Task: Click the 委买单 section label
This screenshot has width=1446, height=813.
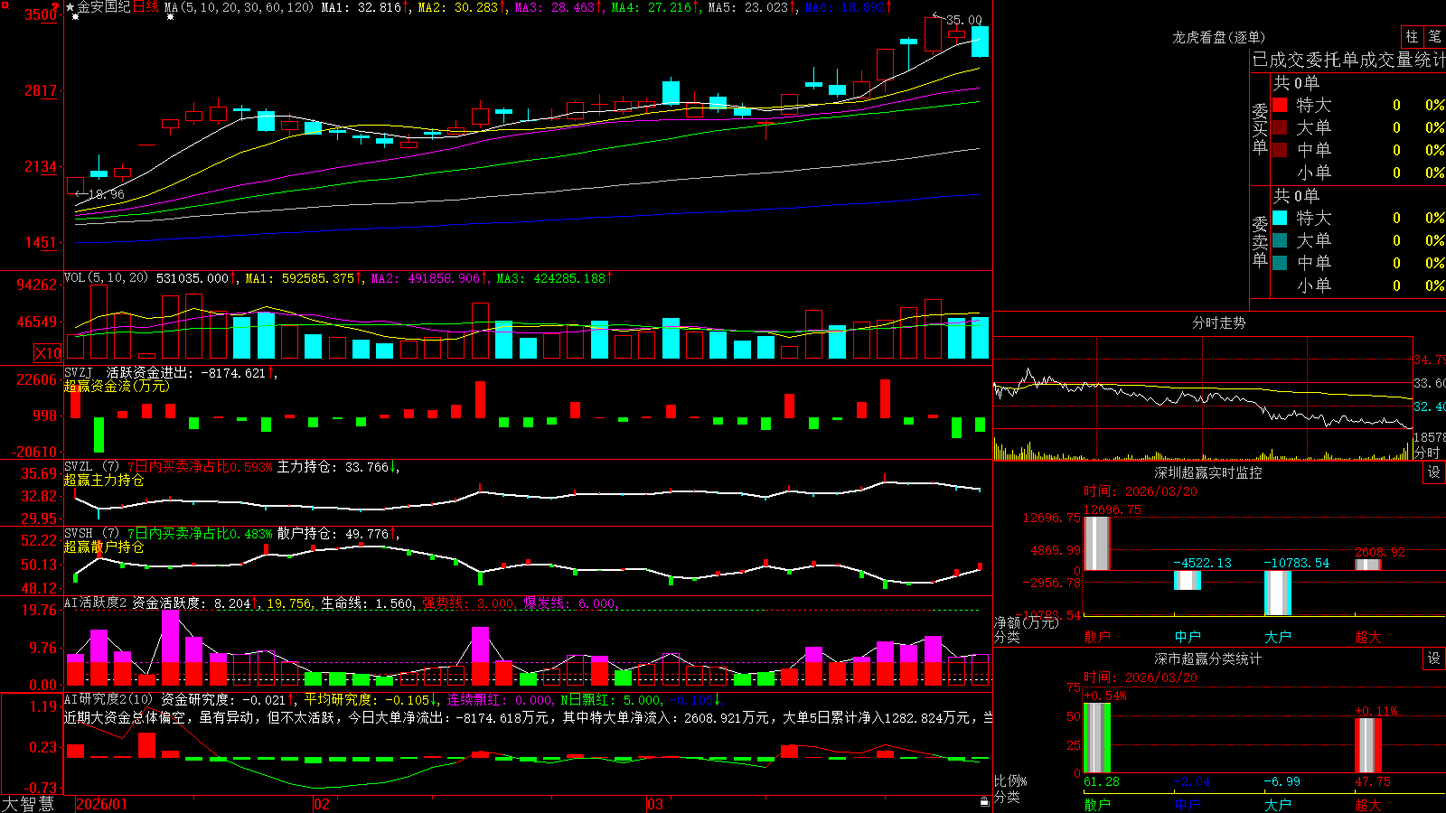Action: point(1260,129)
